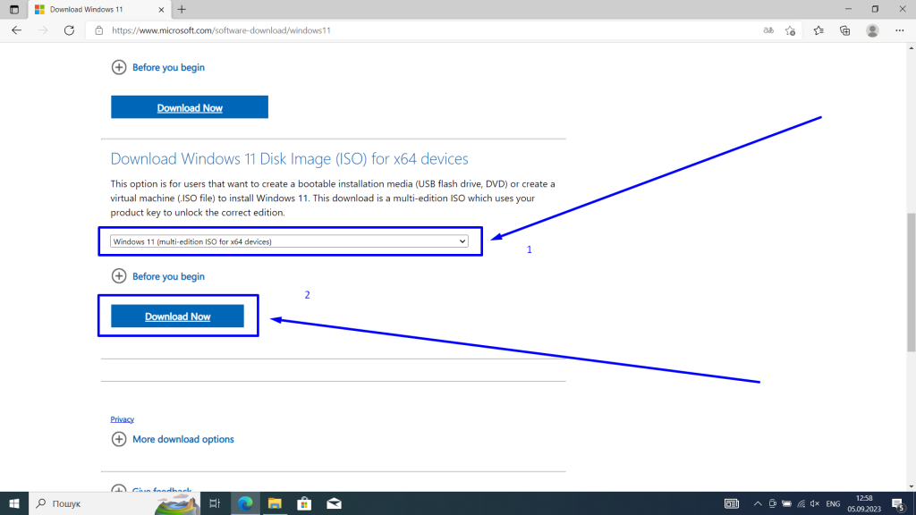The image size is (916, 515).
Task: Add this page to favorites
Action: click(x=791, y=30)
